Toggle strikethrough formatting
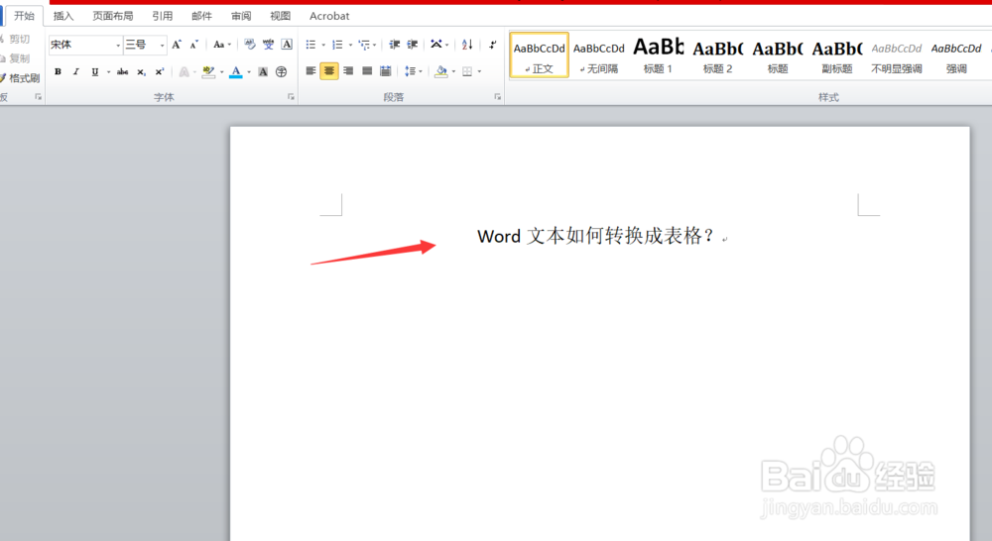Image resolution: width=992 pixels, height=541 pixels. pos(123,71)
